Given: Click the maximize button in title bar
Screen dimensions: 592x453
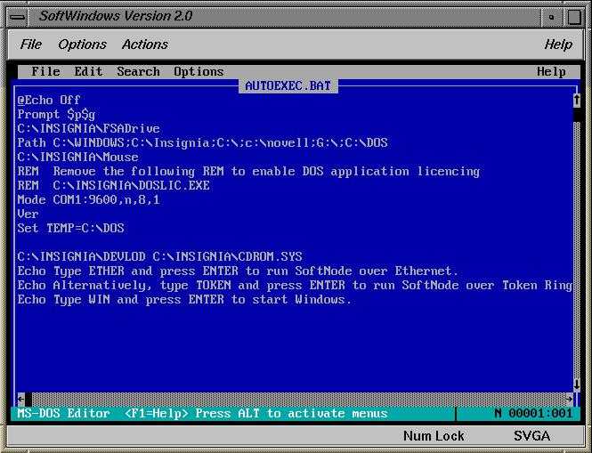Looking at the screenshot, I should [x=574, y=18].
